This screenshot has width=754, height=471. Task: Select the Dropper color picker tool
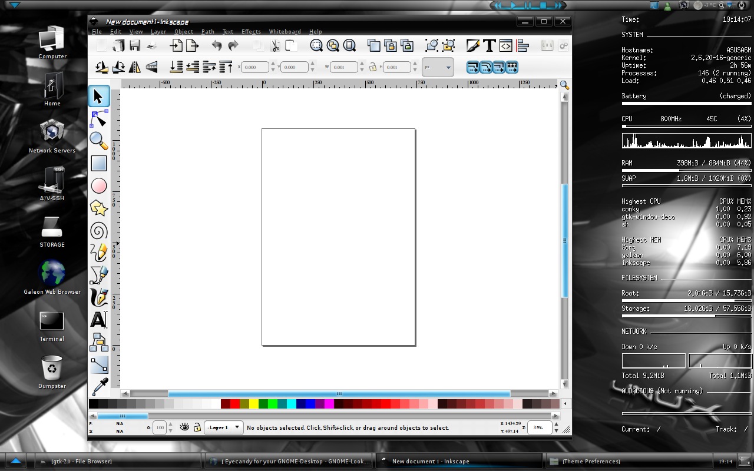coord(100,386)
